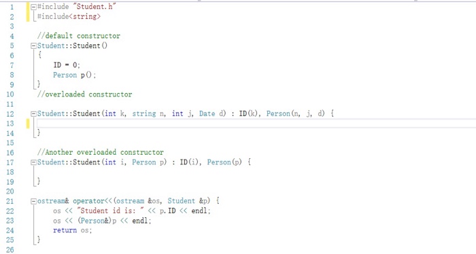Click the text "Student.h" in the include line
476x254 pixels.
point(94,7)
